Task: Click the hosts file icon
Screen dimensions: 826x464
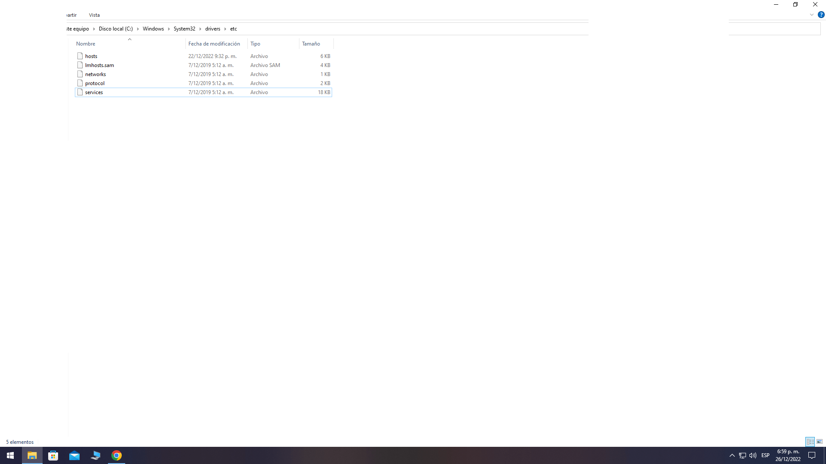Action: (80, 56)
